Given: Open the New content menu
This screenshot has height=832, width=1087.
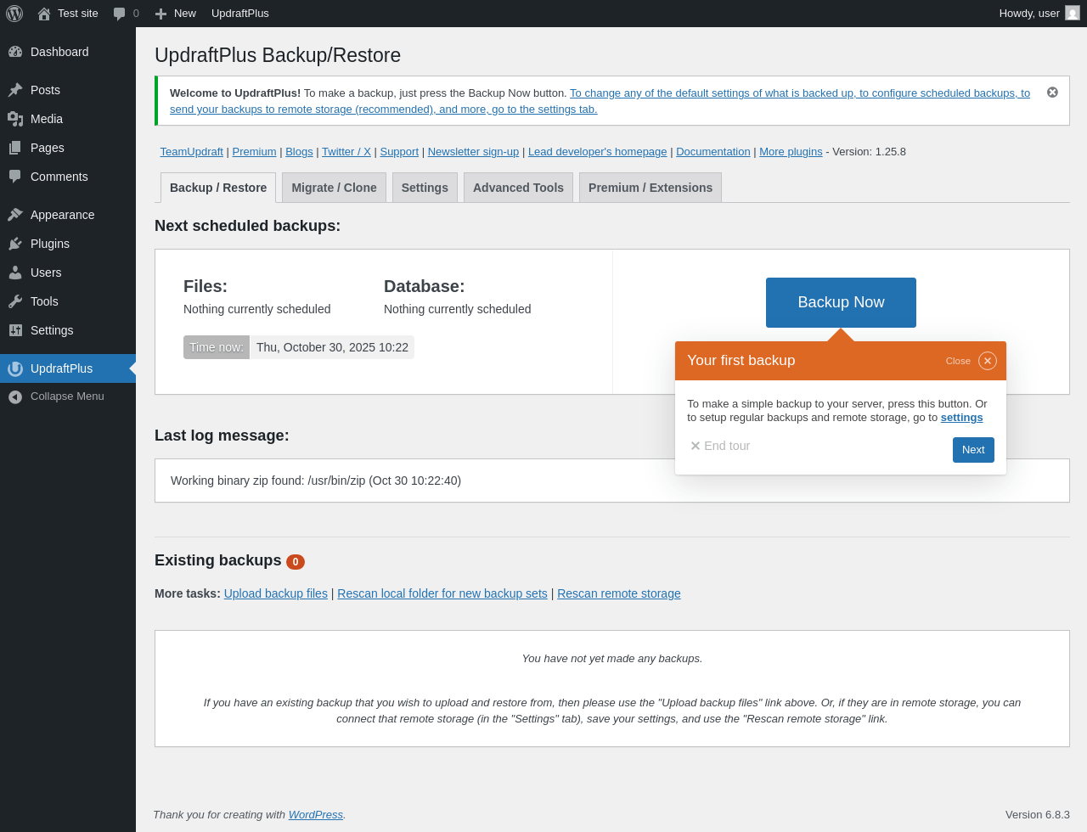Looking at the screenshot, I should [176, 14].
